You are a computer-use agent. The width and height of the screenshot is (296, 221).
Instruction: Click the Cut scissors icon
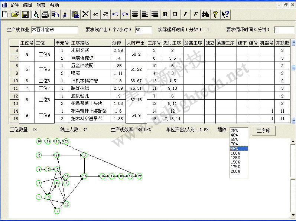click(x=65, y=14)
